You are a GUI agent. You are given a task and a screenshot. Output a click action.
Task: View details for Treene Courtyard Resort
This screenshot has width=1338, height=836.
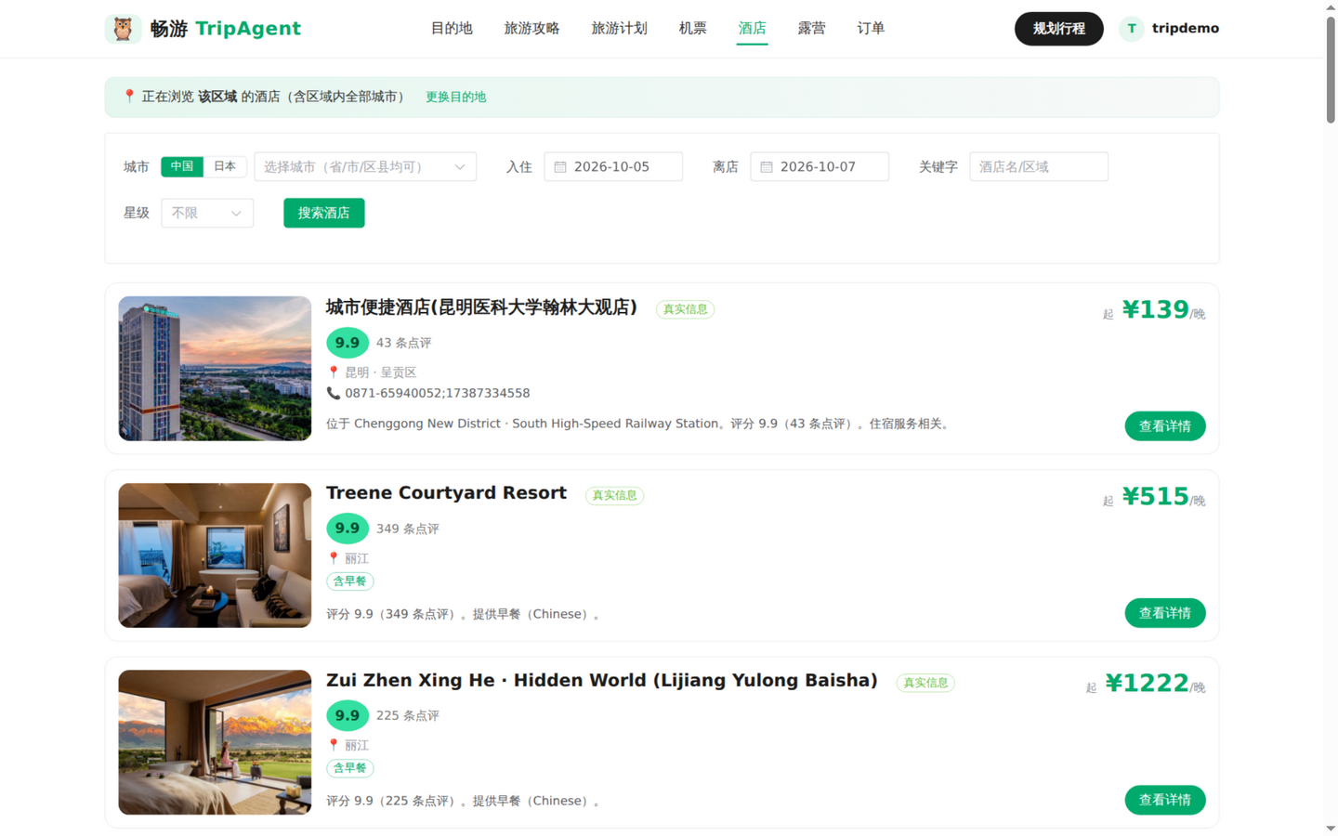pyautogui.click(x=1165, y=613)
